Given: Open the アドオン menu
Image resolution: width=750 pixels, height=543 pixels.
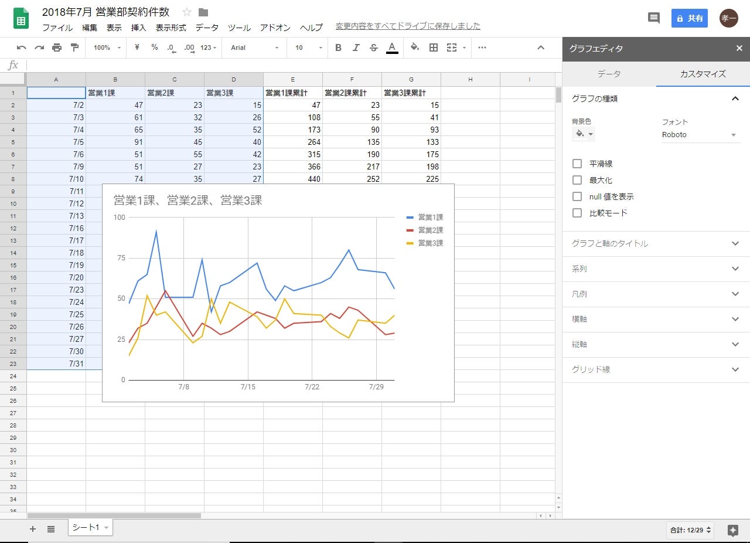Looking at the screenshot, I should coord(275,28).
